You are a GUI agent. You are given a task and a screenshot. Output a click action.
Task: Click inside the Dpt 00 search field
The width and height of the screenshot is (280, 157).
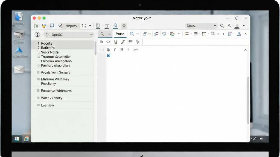coord(69,35)
